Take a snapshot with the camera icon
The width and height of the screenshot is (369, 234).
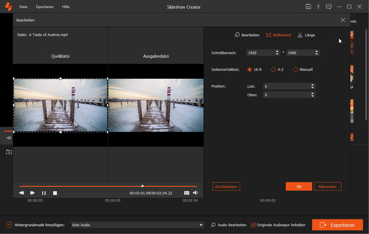187,193
